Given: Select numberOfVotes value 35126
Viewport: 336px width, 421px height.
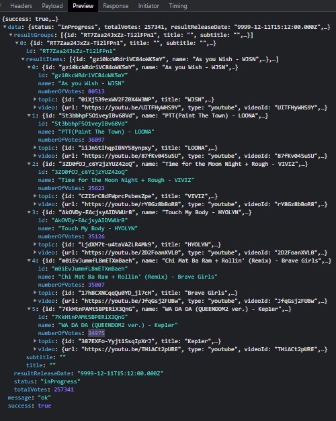Looking at the screenshot, I should (96, 236).
